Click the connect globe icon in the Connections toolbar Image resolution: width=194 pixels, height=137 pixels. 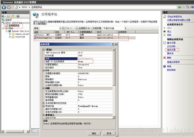[3, 16]
